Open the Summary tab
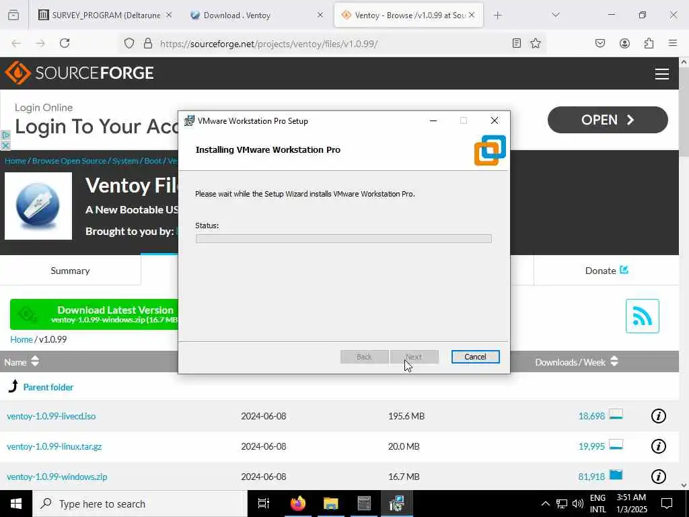 [x=70, y=271]
